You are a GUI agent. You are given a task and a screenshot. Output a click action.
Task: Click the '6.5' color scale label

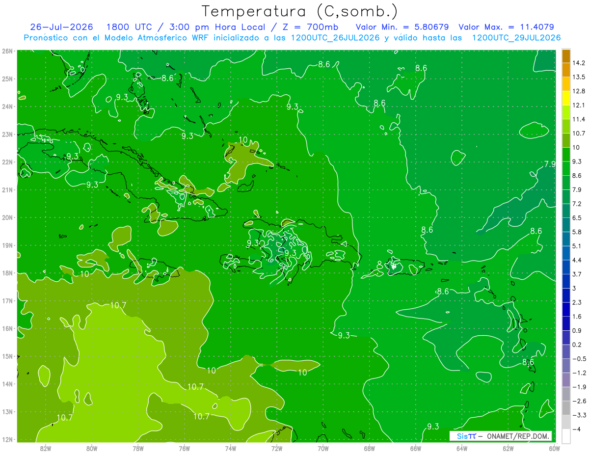pyautogui.click(x=577, y=218)
